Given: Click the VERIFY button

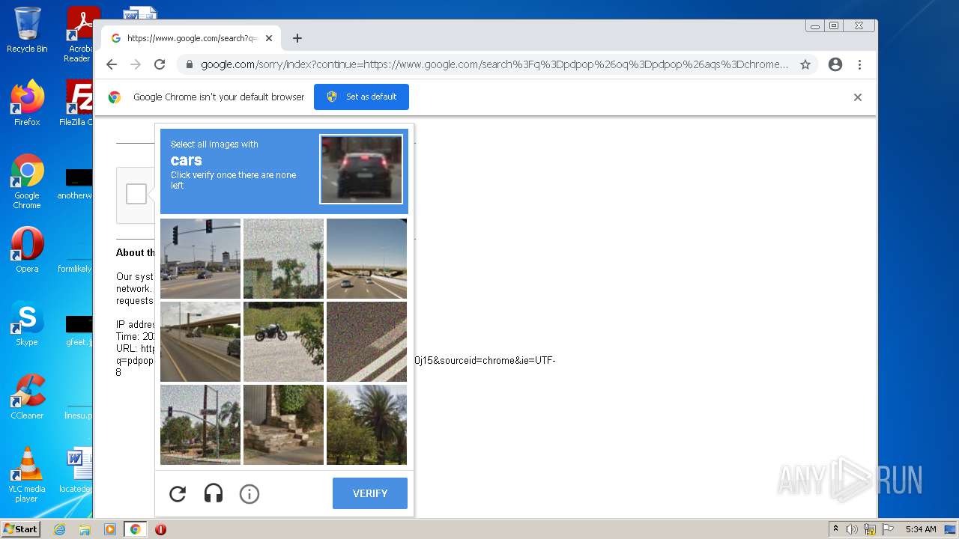Looking at the screenshot, I should coord(370,493).
